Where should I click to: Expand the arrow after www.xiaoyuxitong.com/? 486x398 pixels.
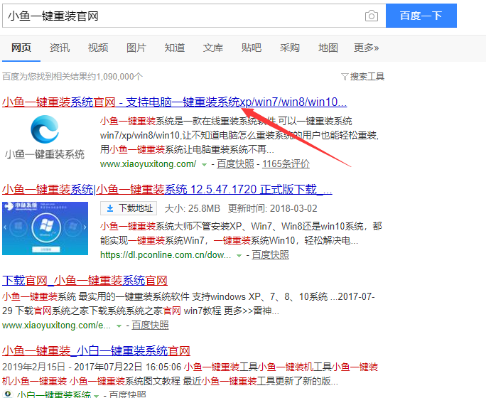pyautogui.click(x=204, y=165)
